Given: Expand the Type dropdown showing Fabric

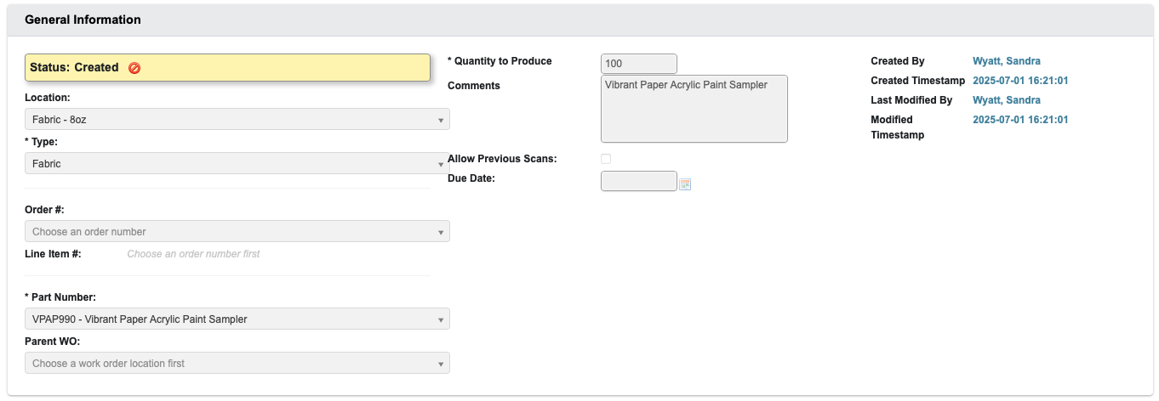Looking at the screenshot, I should (237, 164).
